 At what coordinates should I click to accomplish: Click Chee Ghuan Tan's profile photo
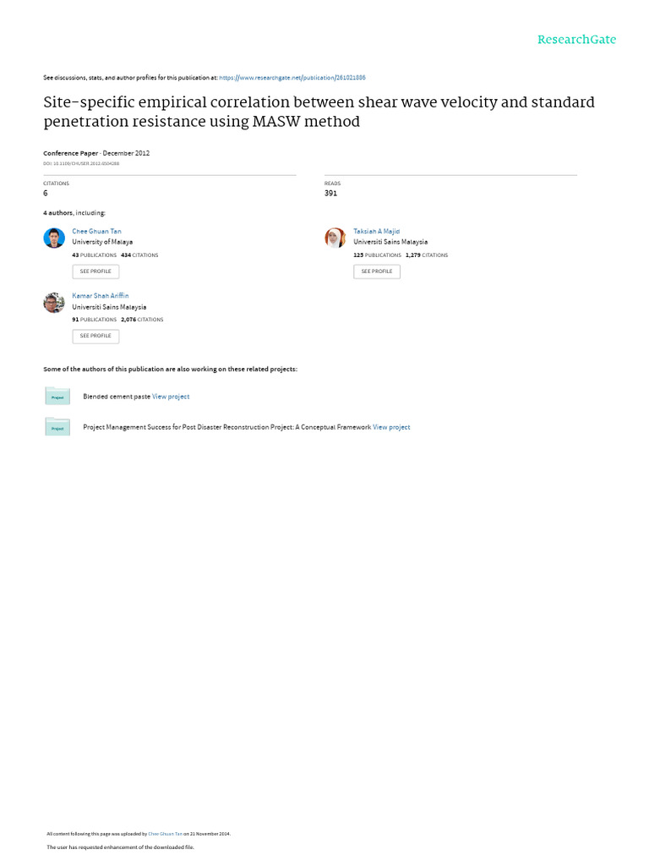pos(54,238)
